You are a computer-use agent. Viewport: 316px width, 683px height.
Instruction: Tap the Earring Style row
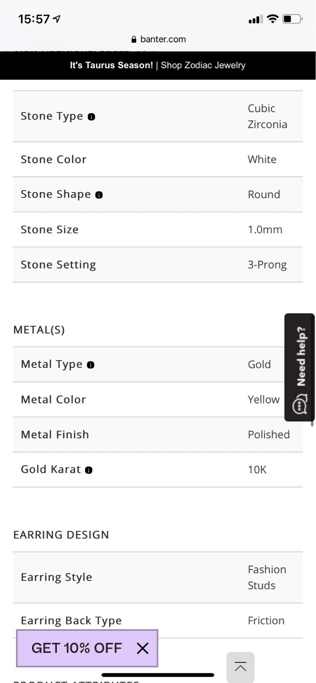coord(158,578)
